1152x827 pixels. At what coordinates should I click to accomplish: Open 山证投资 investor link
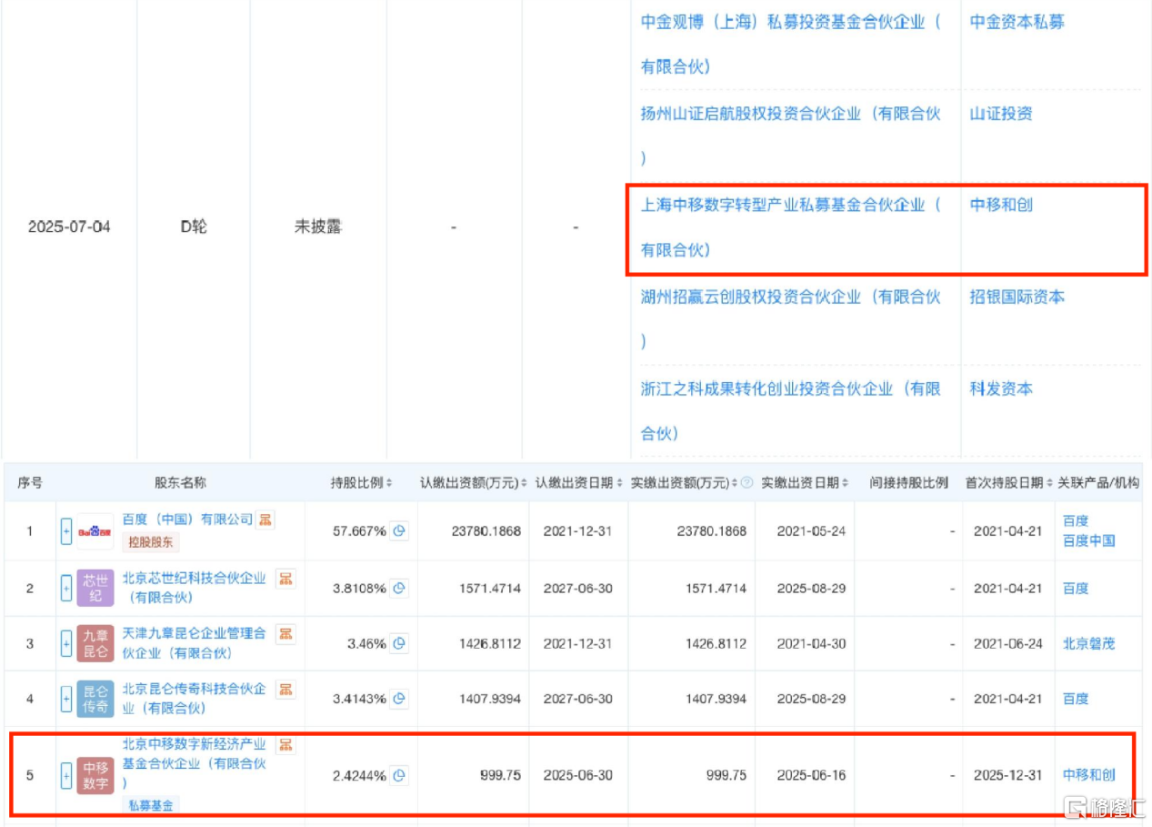click(1001, 114)
